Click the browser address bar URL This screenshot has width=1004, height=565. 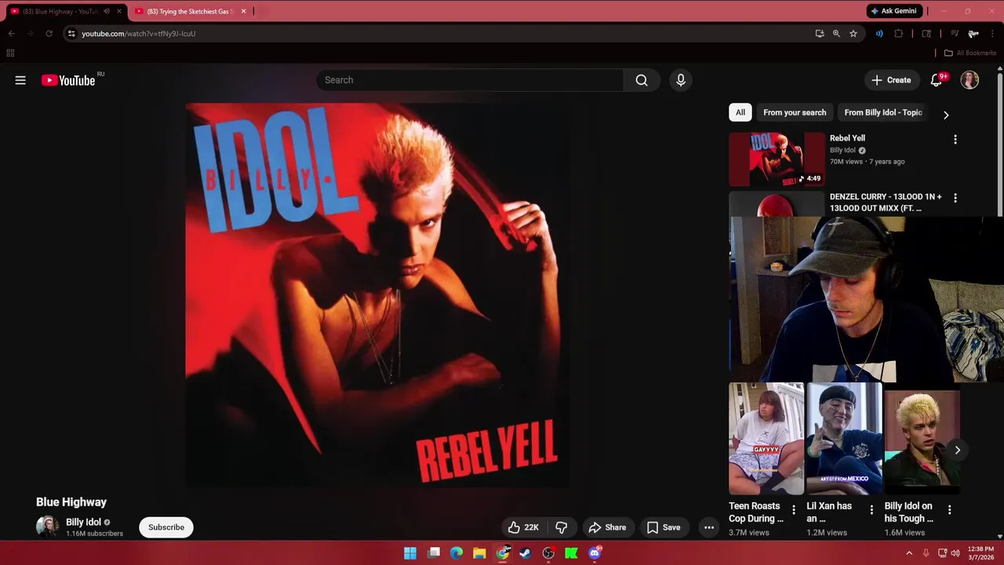[x=139, y=34]
